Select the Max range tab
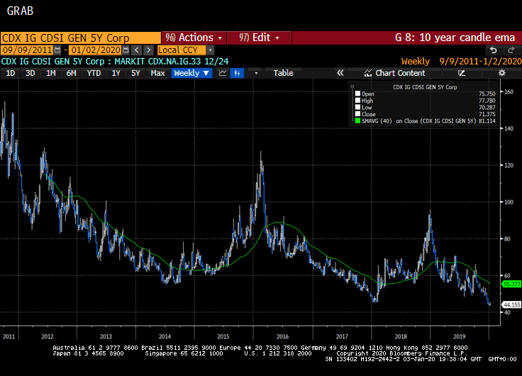522x376 pixels. 157,73
